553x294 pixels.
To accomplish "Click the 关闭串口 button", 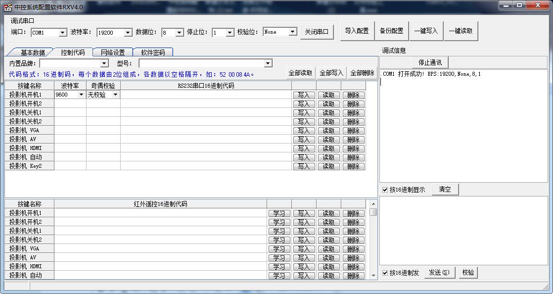I will tap(317, 32).
